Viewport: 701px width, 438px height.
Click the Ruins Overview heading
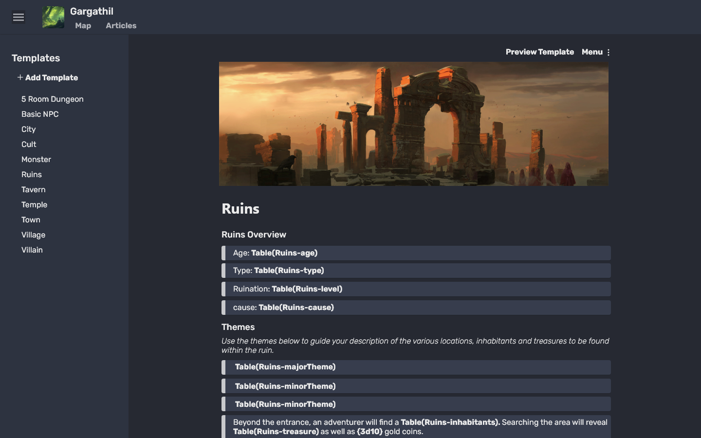tap(254, 235)
